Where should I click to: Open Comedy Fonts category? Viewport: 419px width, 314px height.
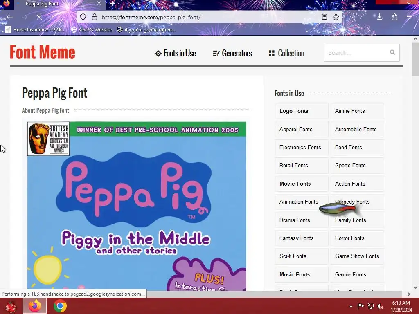(357, 202)
